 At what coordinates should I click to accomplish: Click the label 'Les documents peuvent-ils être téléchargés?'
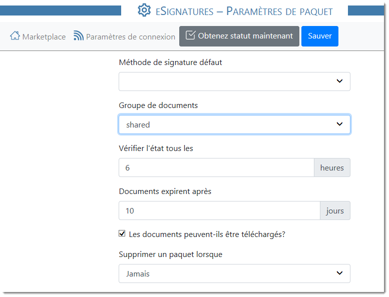207,234
